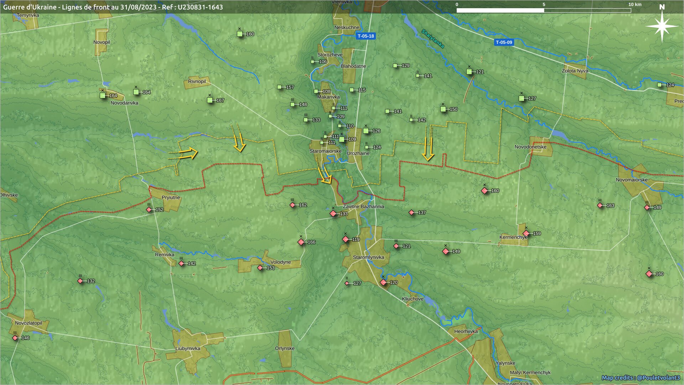Click the green unit marker labeled 167
This screenshot has height=385, width=684.
(x=210, y=100)
